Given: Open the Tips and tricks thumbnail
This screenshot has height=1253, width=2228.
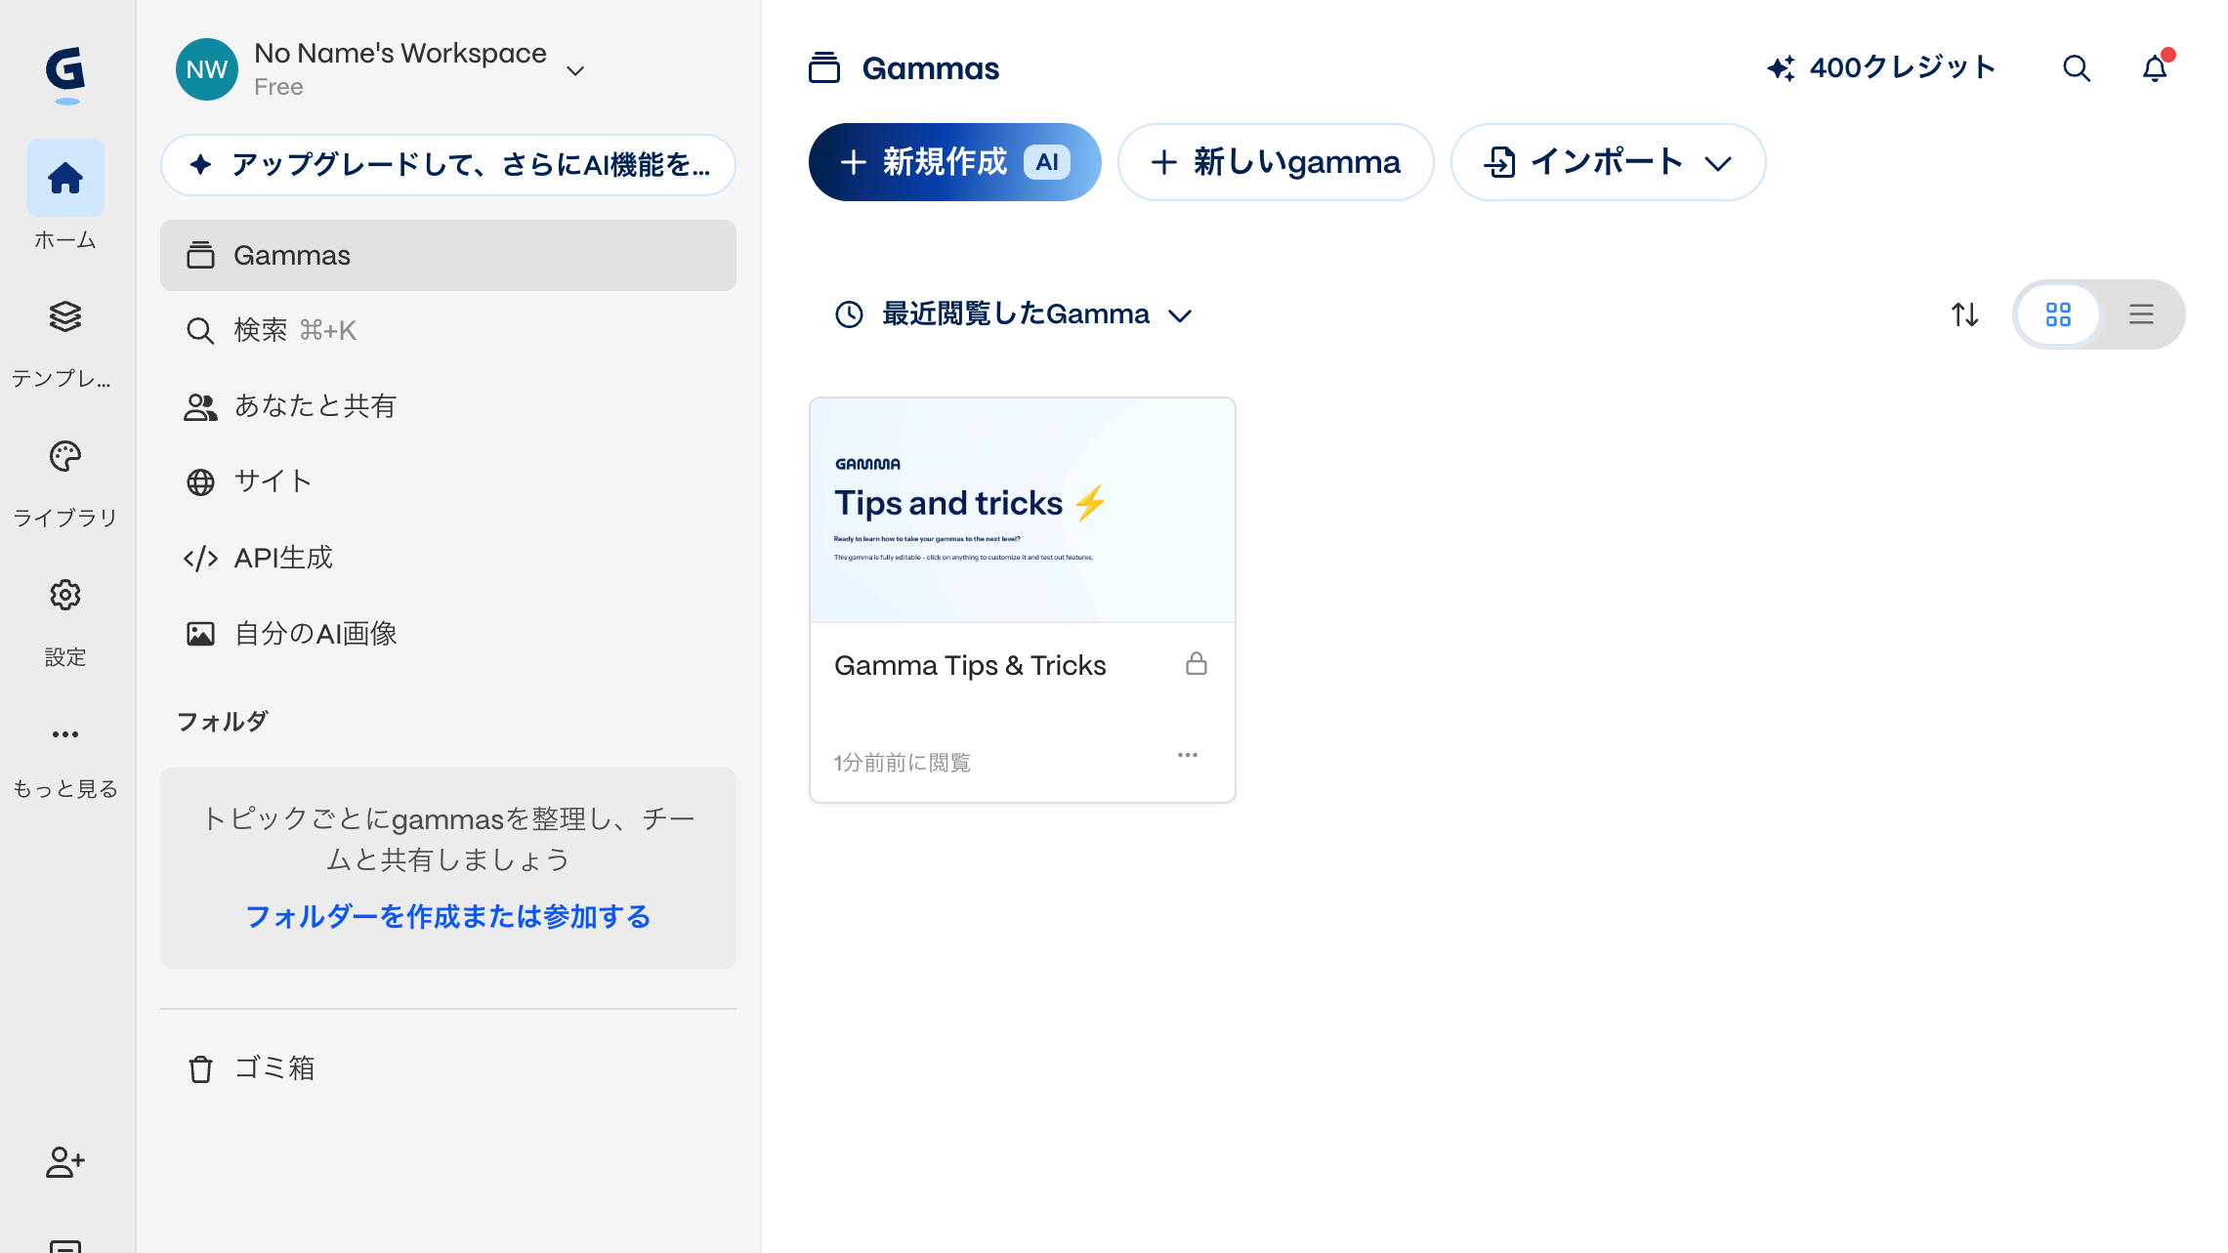Looking at the screenshot, I should pyautogui.click(x=1022, y=510).
